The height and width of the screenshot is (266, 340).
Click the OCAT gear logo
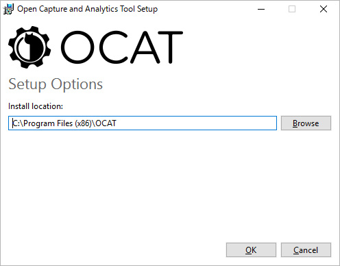[x=29, y=47]
